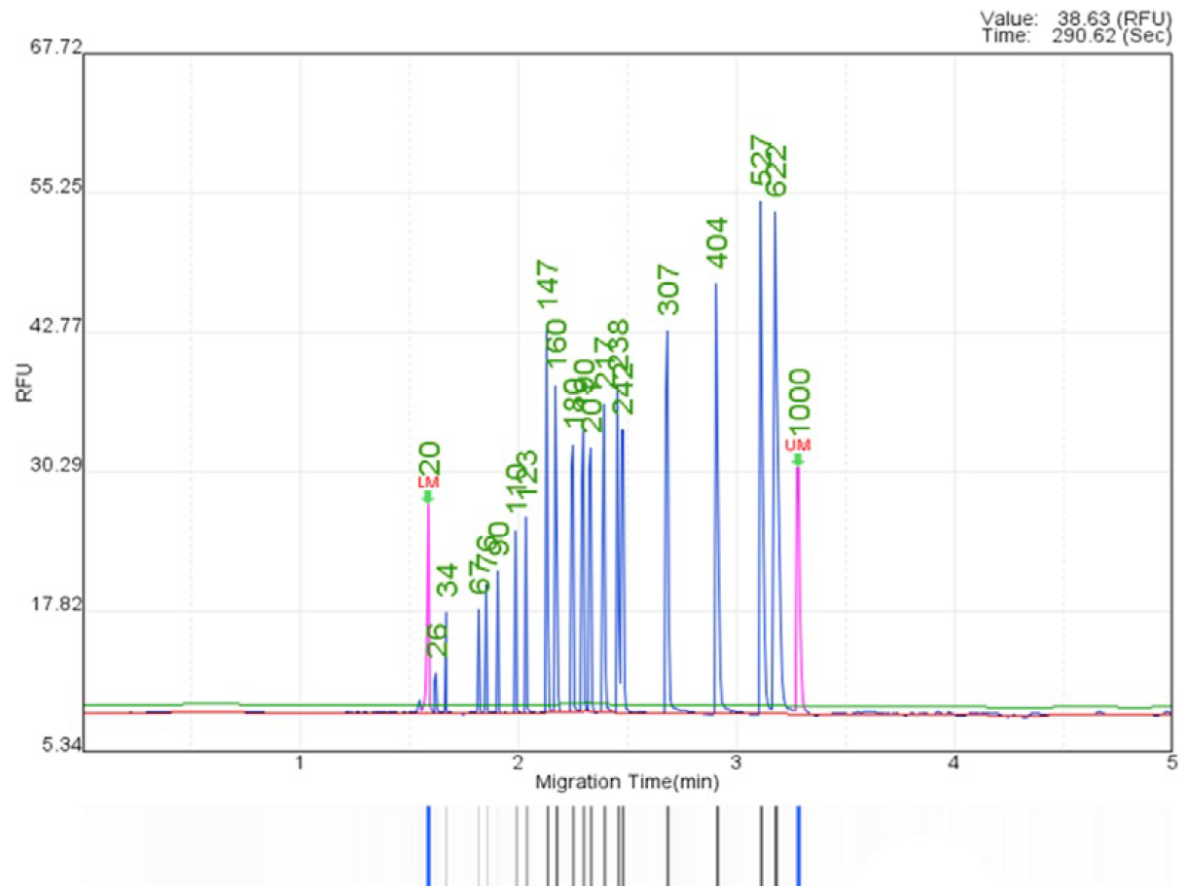Click the peak label 34

pos(447,581)
